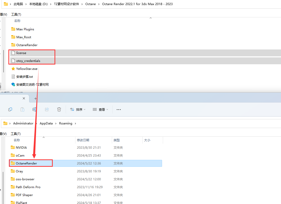Click 此电脑 in upper address bar
Viewport: 281px width, 204px height.
(x=18, y=4)
